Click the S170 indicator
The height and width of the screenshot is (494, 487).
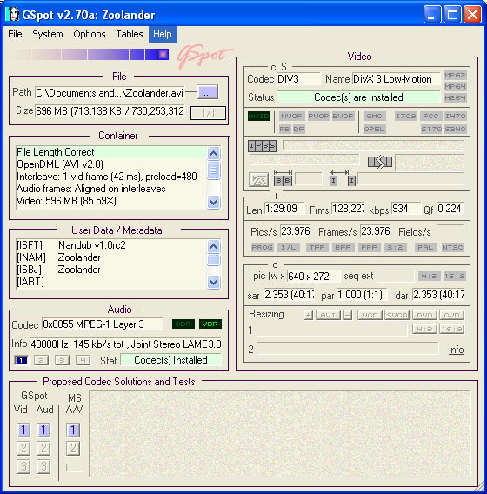pyautogui.click(x=431, y=129)
